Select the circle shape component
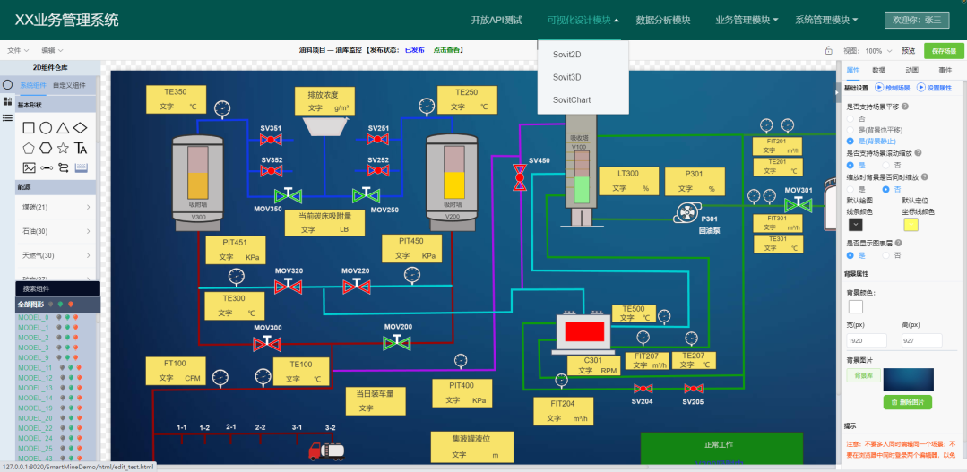 pos(46,128)
